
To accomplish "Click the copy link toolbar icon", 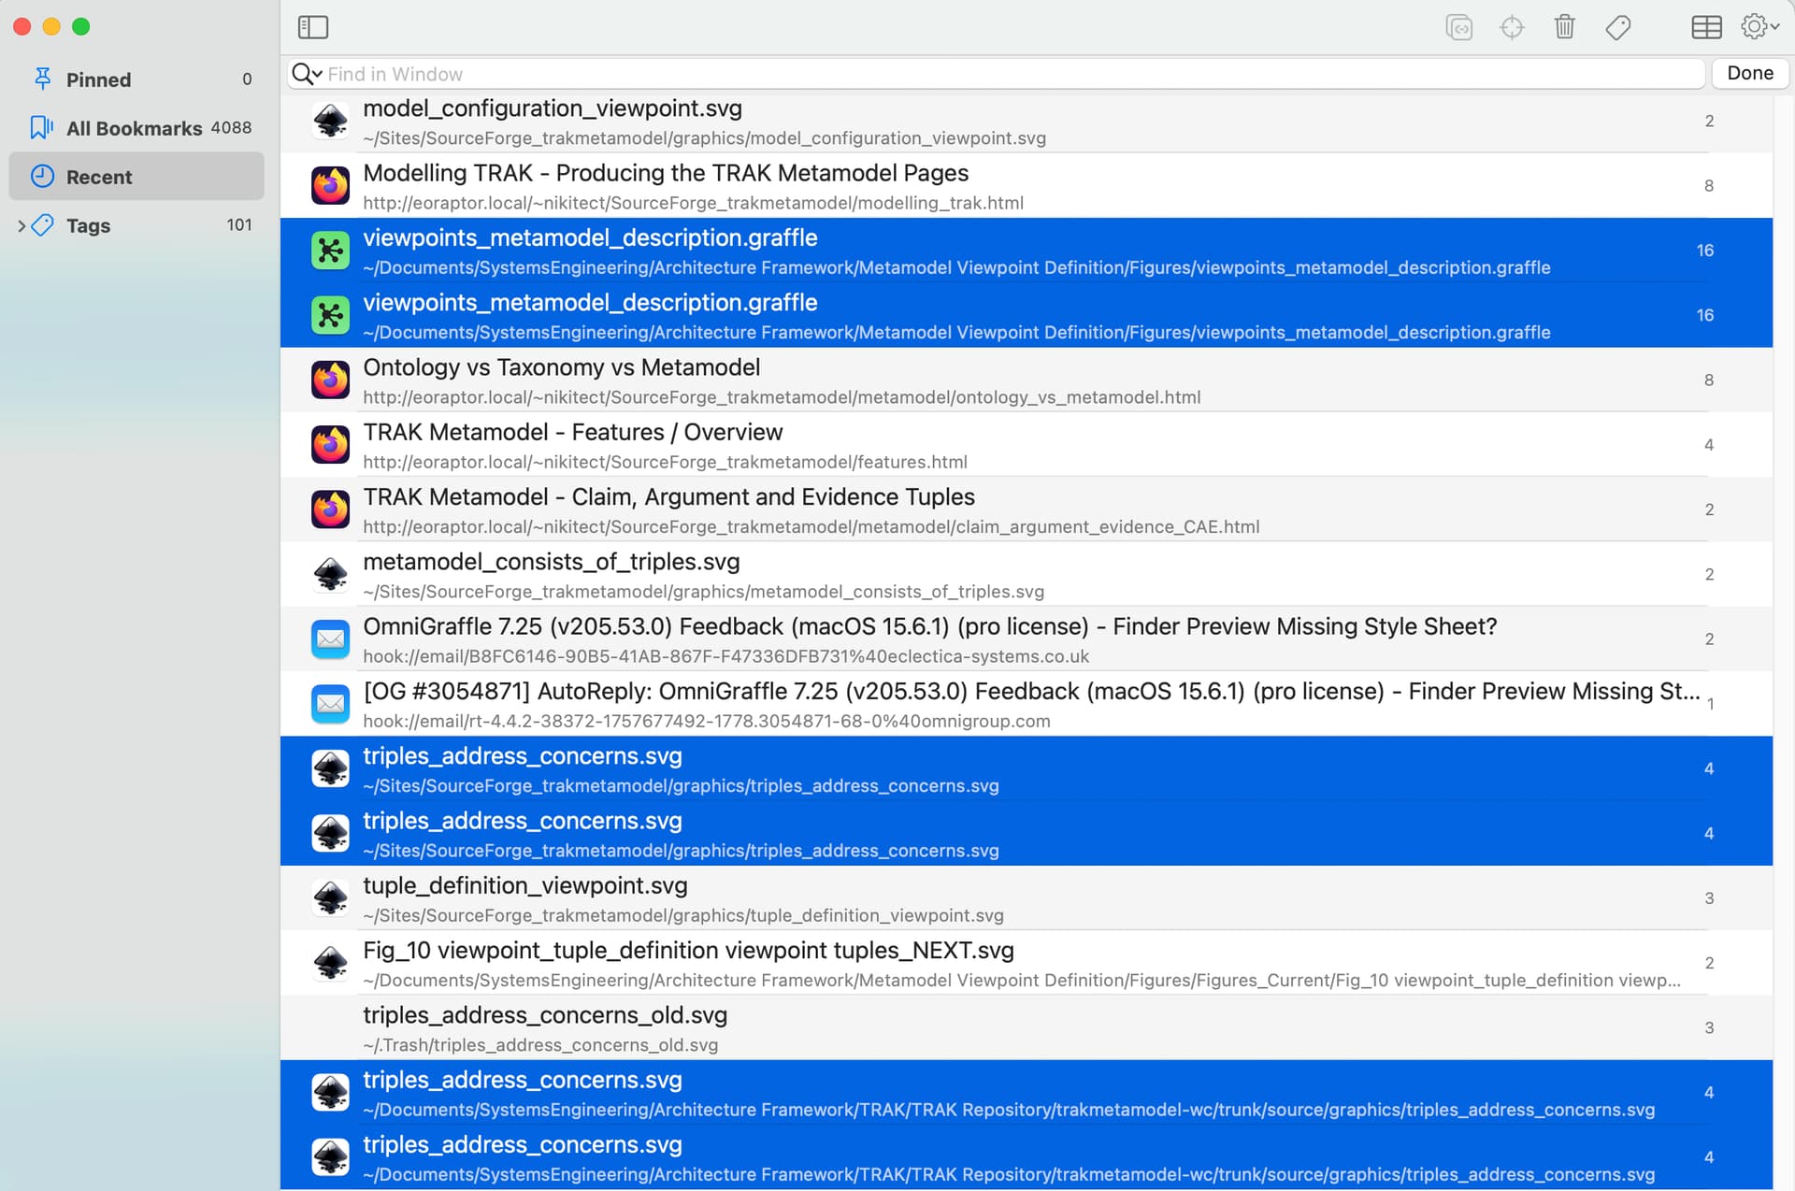I will (x=1458, y=27).
